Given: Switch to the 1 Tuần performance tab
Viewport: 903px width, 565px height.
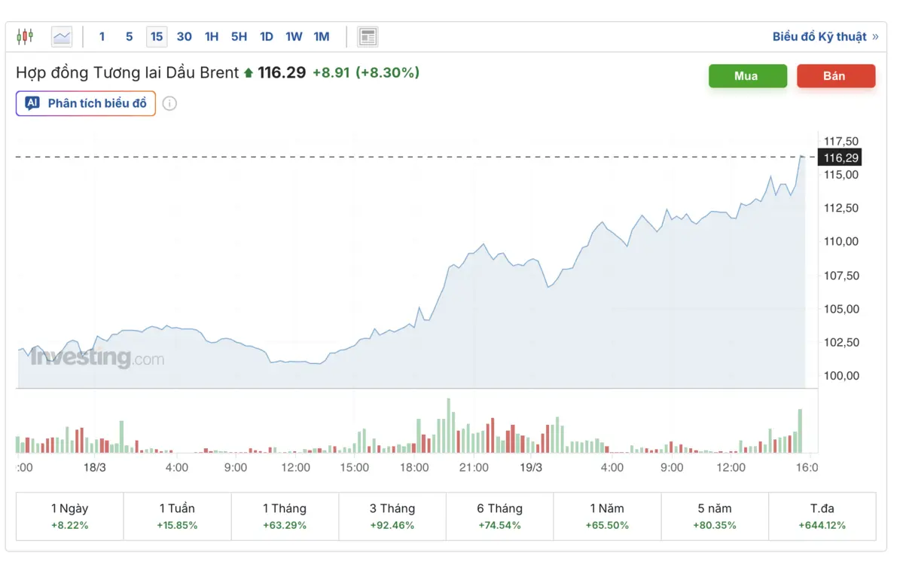Looking at the screenshot, I should coord(177,516).
